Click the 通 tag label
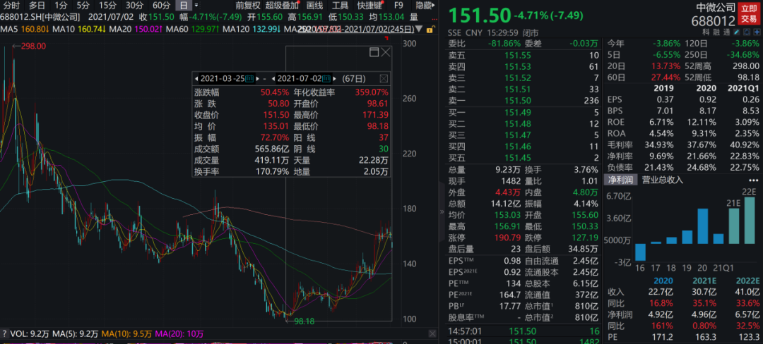Screen dimensions: 763x344 [726, 32]
